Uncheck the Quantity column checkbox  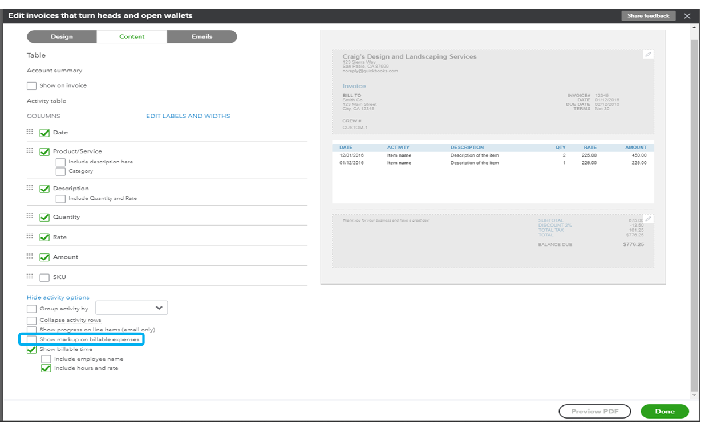(44, 218)
